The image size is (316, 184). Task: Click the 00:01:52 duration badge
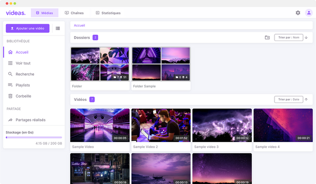point(181,138)
